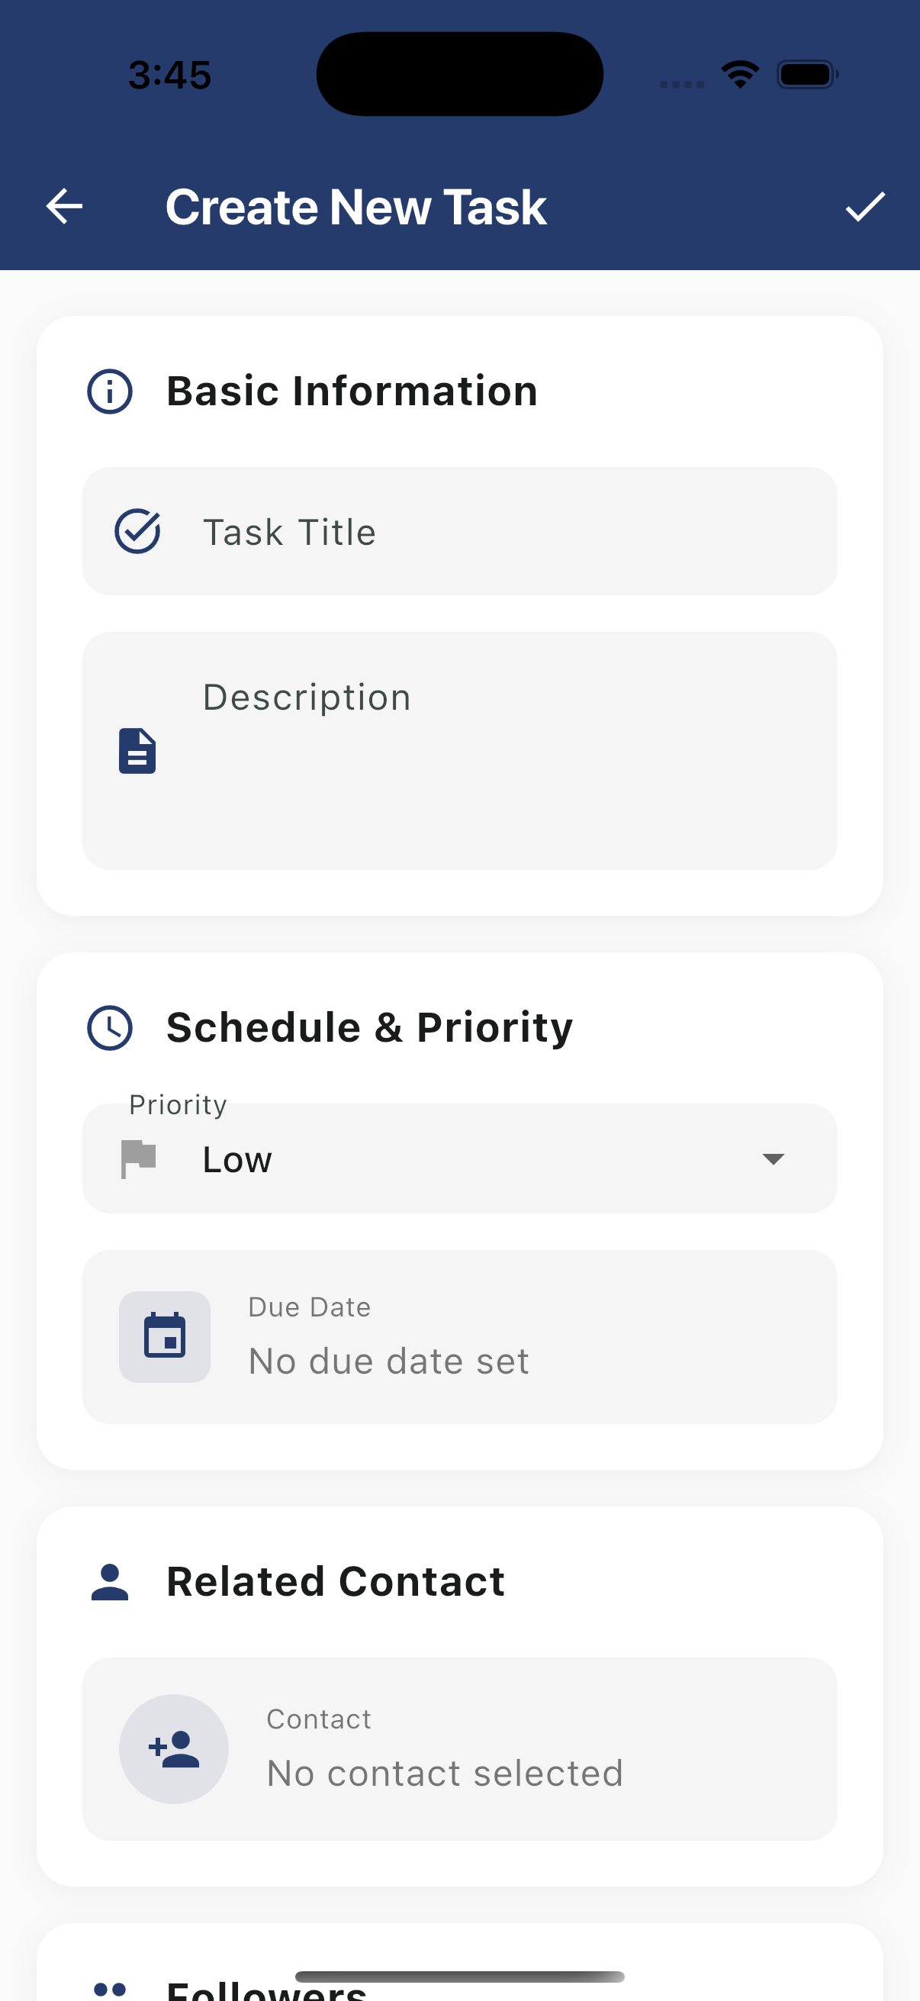Tap the Basic Information info icon
The width and height of the screenshot is (920, 2001).
(109, 391)
